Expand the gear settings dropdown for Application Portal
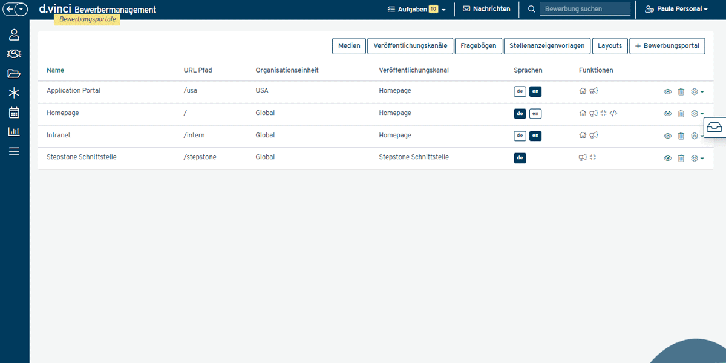Image resolution: width=726 pixels, height=363 pixels. point(697,92)
